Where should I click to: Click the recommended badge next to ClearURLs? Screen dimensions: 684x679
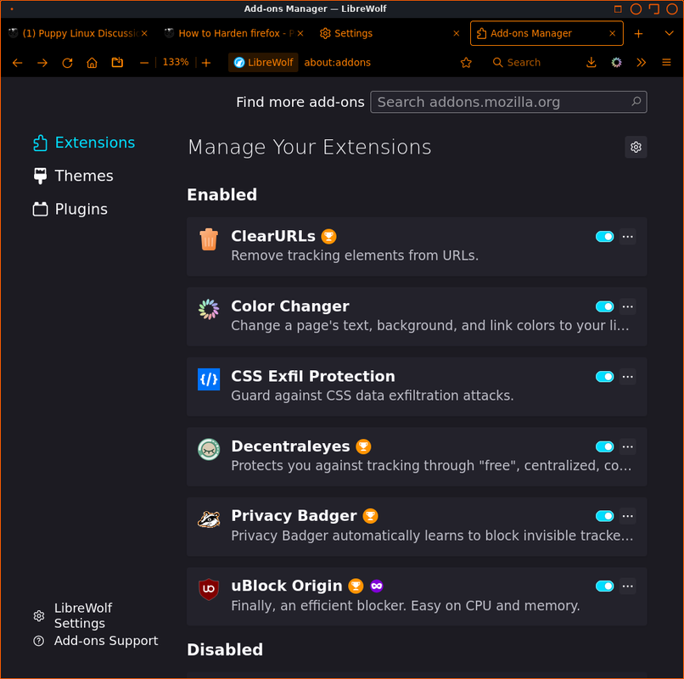click(x=329, y=237)
